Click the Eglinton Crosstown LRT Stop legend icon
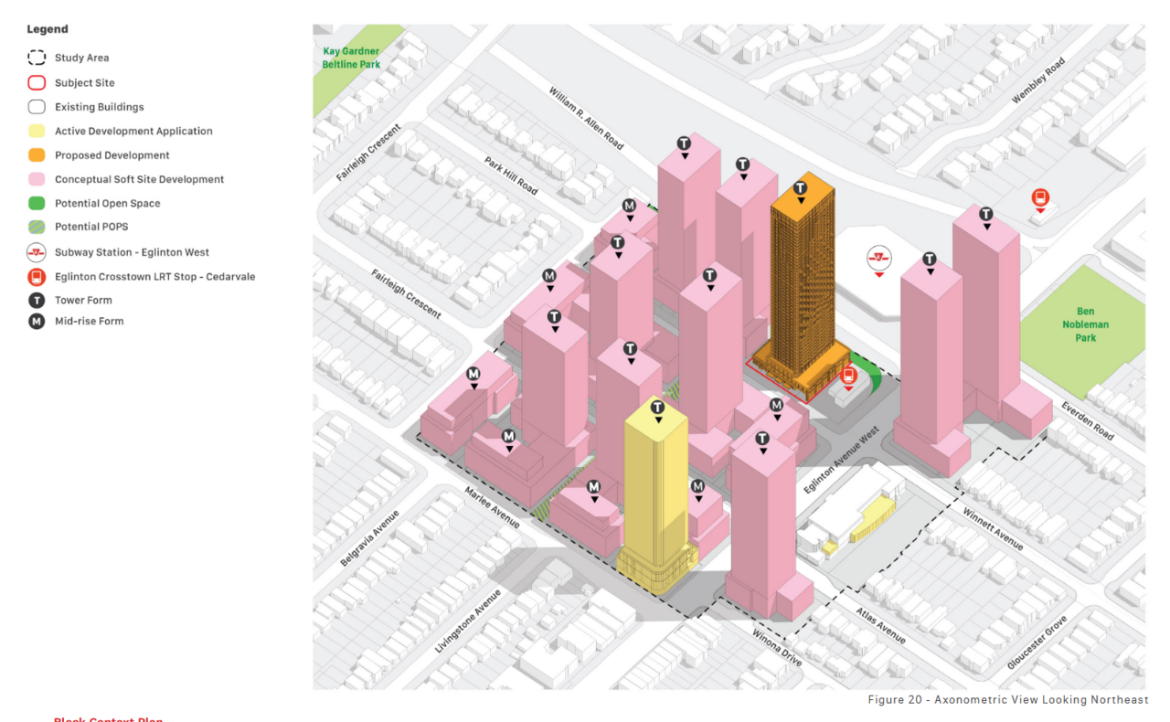 coord(37,277)
